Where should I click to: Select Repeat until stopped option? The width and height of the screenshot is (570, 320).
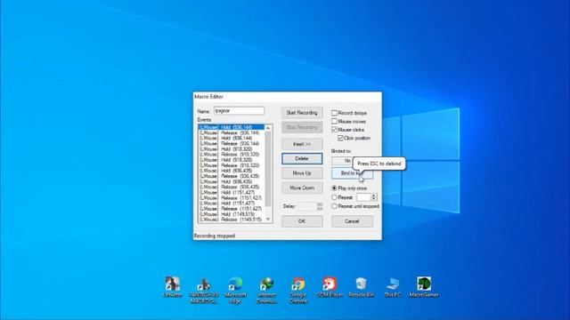pos(334,206)
